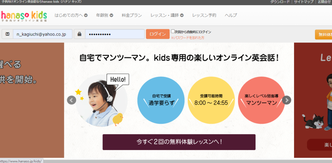Click the envelope email icon
The width and height of the screenshot is (332, 163).
[7, 34]
